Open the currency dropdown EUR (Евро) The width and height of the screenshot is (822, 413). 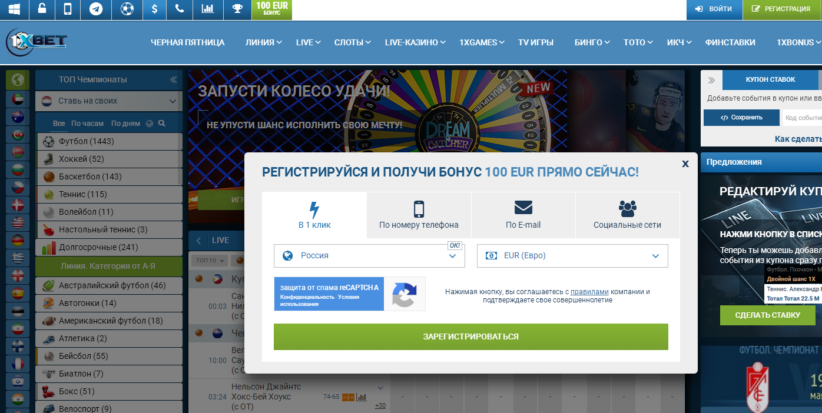click(572, 256)
